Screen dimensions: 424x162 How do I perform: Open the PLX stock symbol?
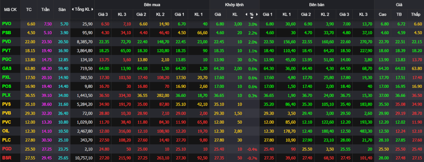point(7,95)
